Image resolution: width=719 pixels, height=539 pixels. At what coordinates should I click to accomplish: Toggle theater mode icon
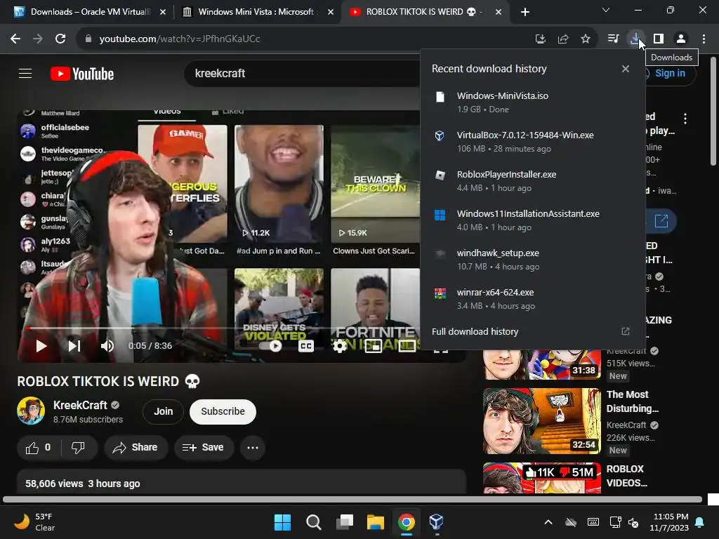click(407, 346)
